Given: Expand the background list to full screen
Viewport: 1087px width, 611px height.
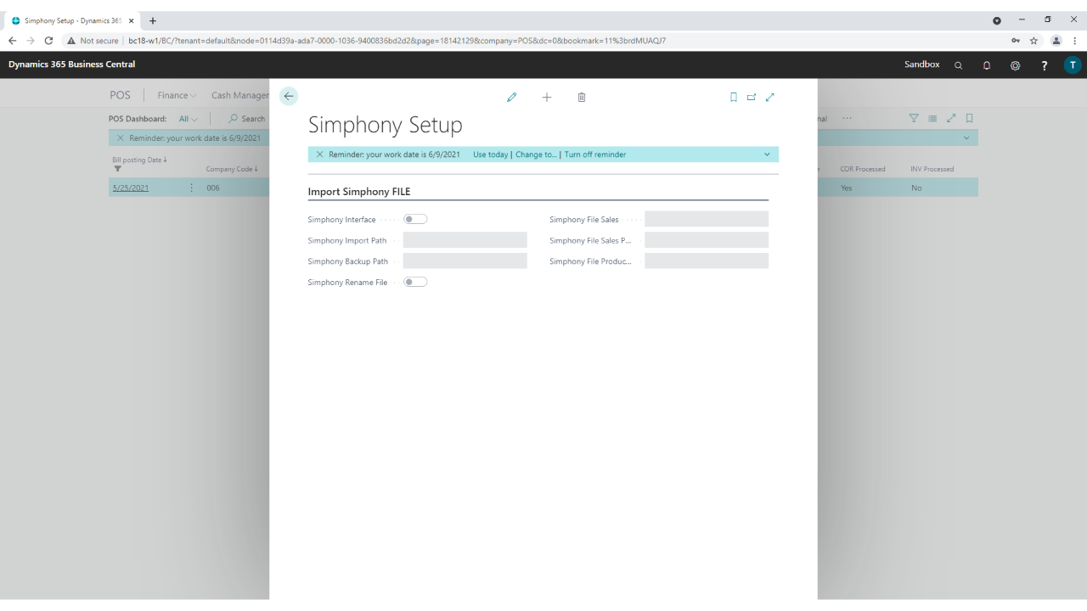Looking at the screenshot, I should point(951,119).
